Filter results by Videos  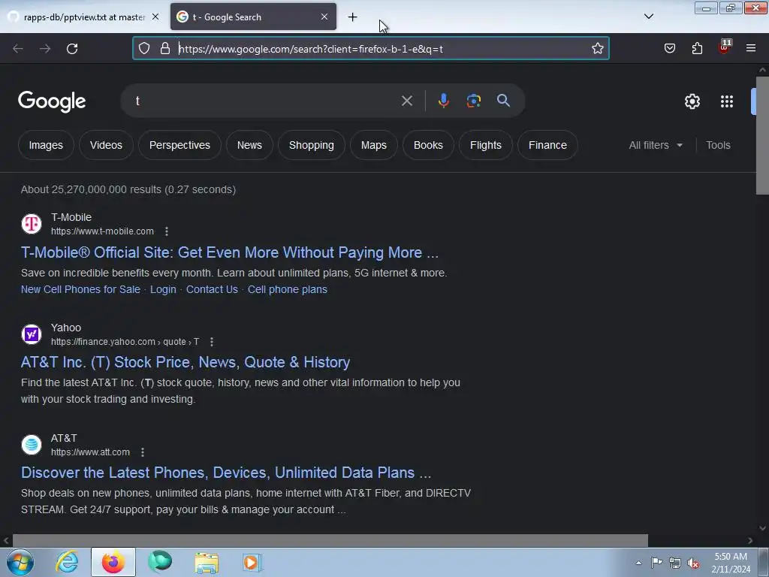click(106, 145)
